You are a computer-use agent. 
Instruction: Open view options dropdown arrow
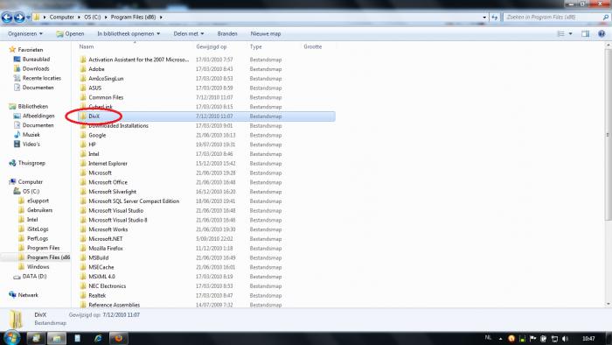click(570, 34)
